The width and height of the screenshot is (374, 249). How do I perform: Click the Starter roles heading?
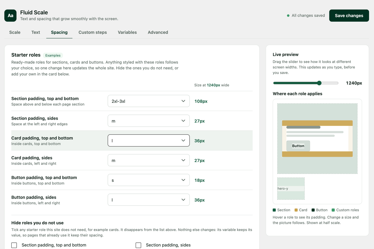pyautogui.click(x=26, y=55)
